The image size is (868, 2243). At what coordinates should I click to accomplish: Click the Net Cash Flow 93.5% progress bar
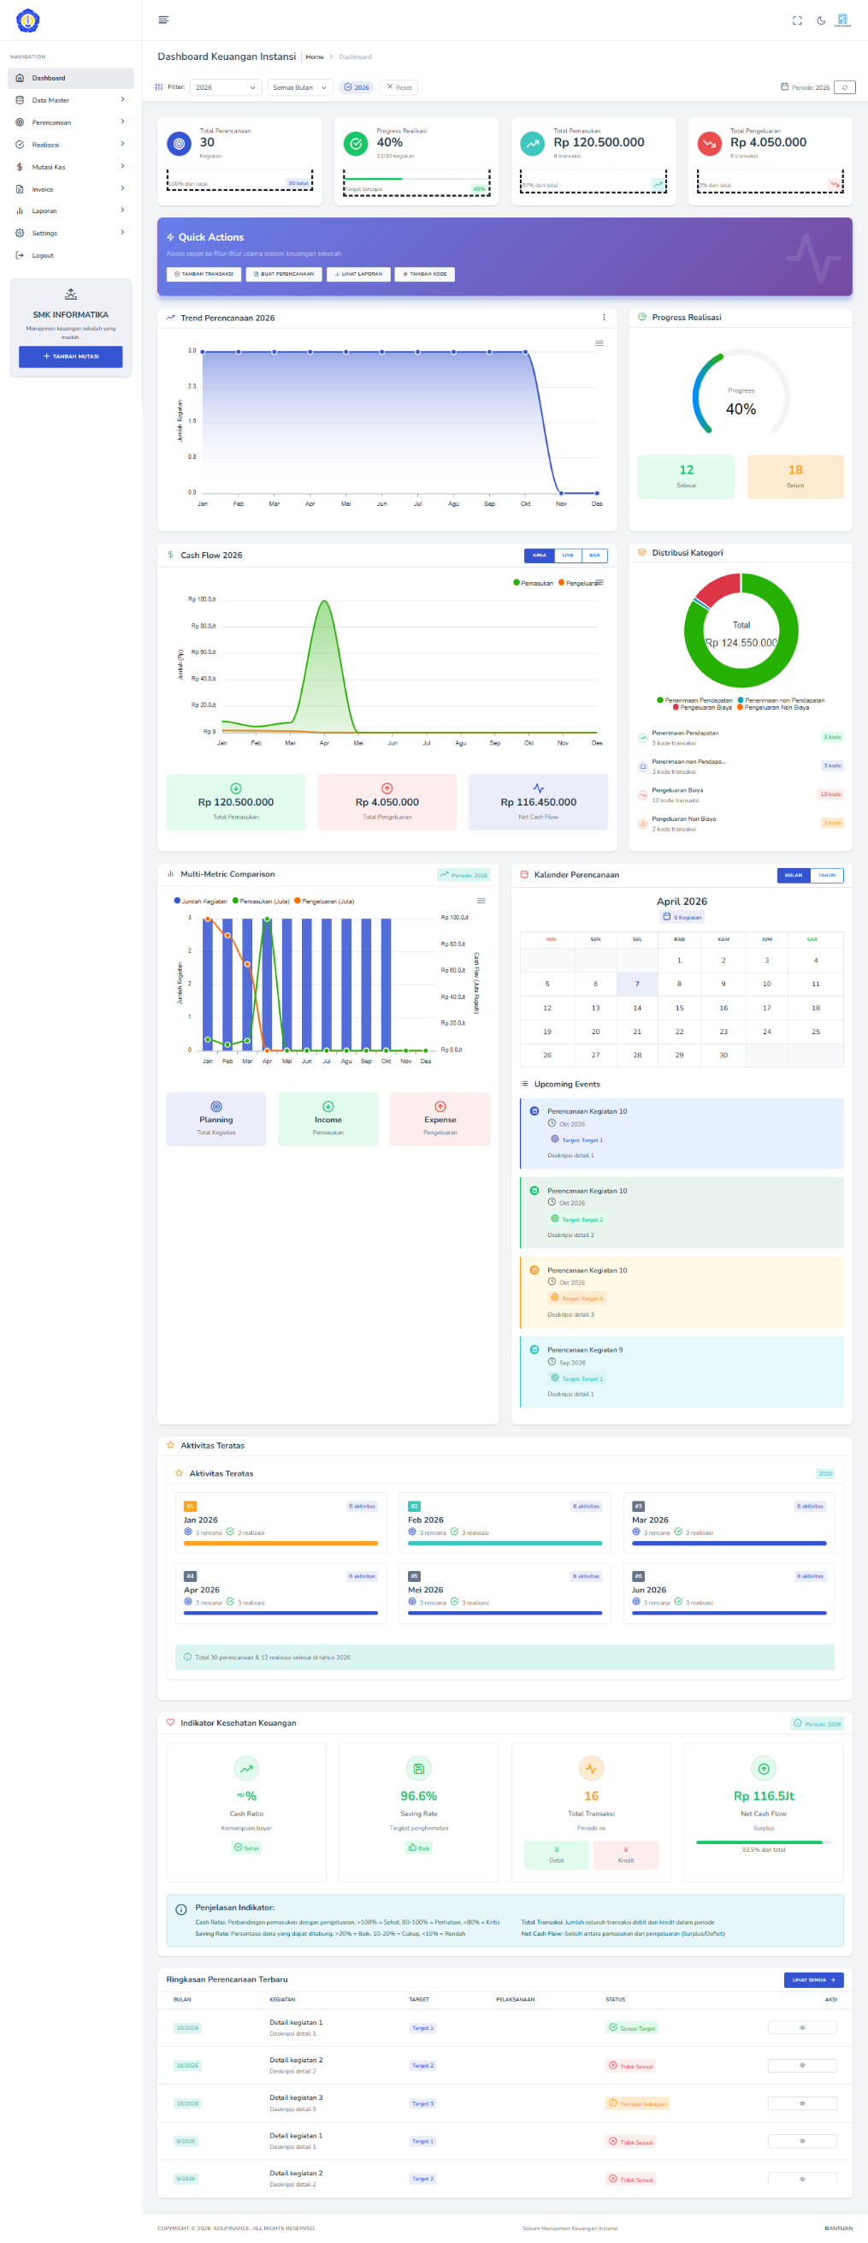pos(764,1842)
